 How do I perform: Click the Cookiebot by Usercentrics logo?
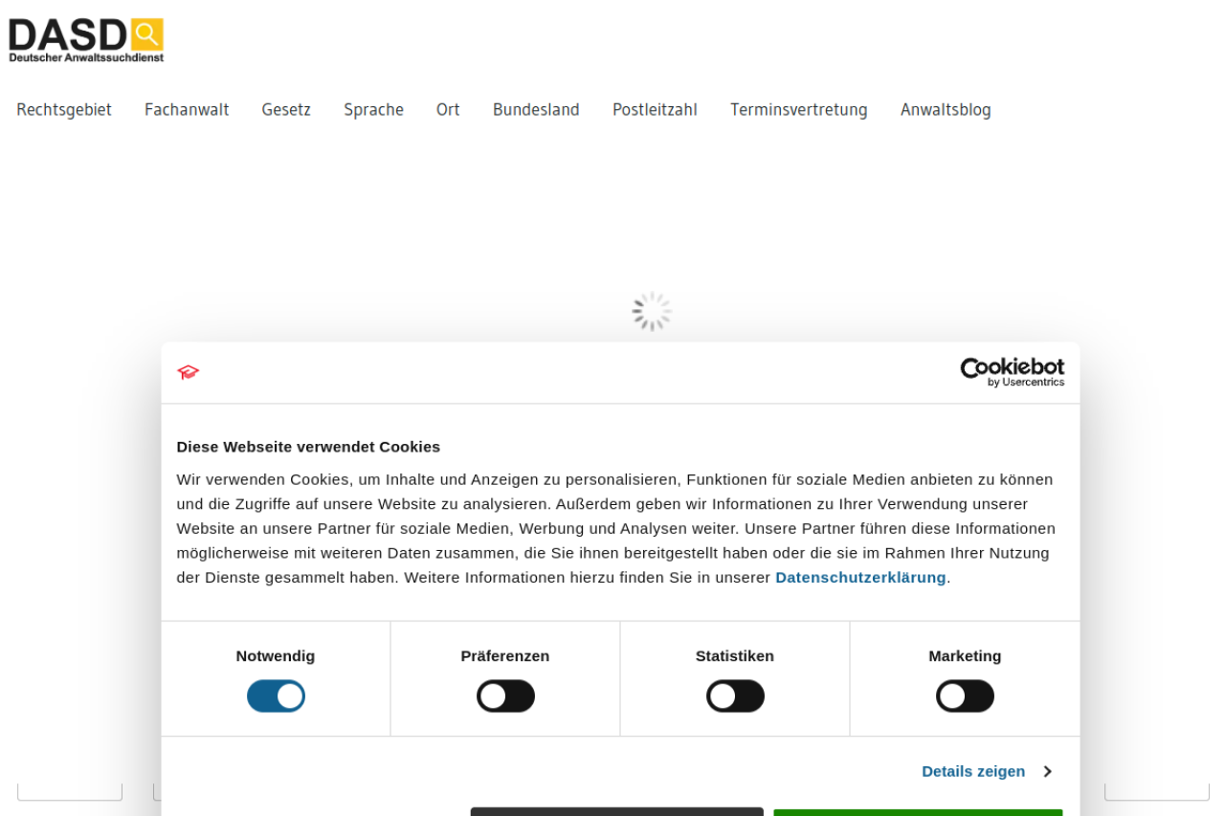coord(1012,372)
